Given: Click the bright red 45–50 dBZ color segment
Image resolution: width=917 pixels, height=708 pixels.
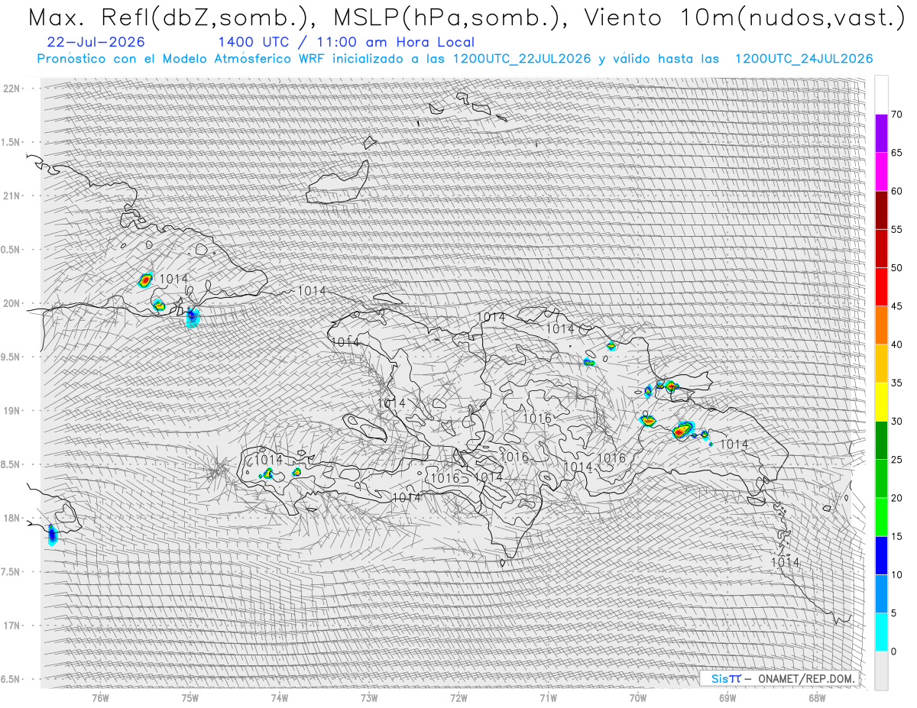Looking at the screenshot, I should 881,287.
